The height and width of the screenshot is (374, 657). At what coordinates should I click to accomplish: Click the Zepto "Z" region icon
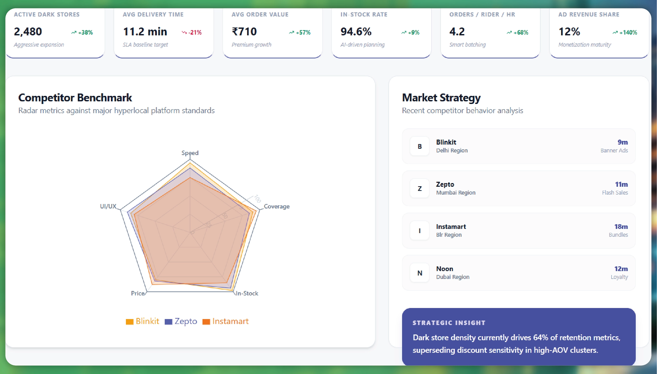point(420,188)
